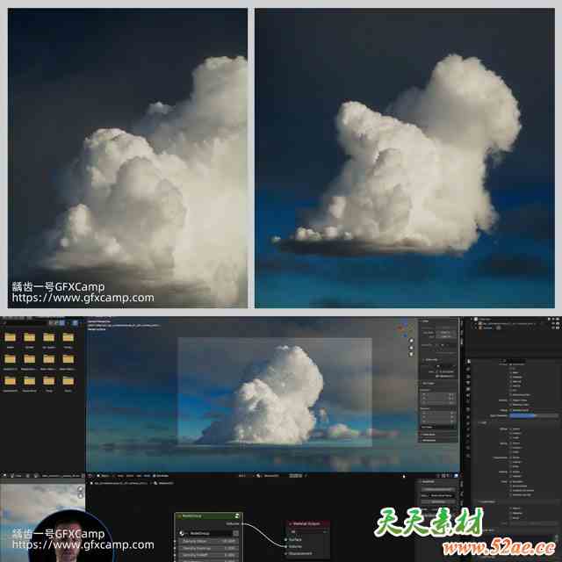Open the Output properties tab
562x562 pixels.
(x=468, y=377)
